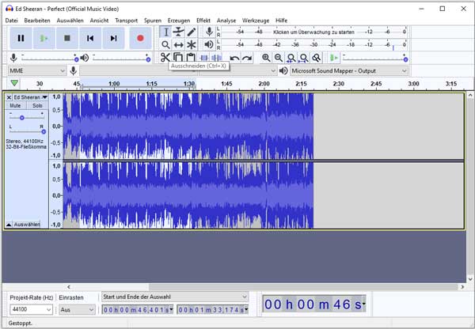Open the MME audio host dropdown
The image size is (475, 329).
36,71
